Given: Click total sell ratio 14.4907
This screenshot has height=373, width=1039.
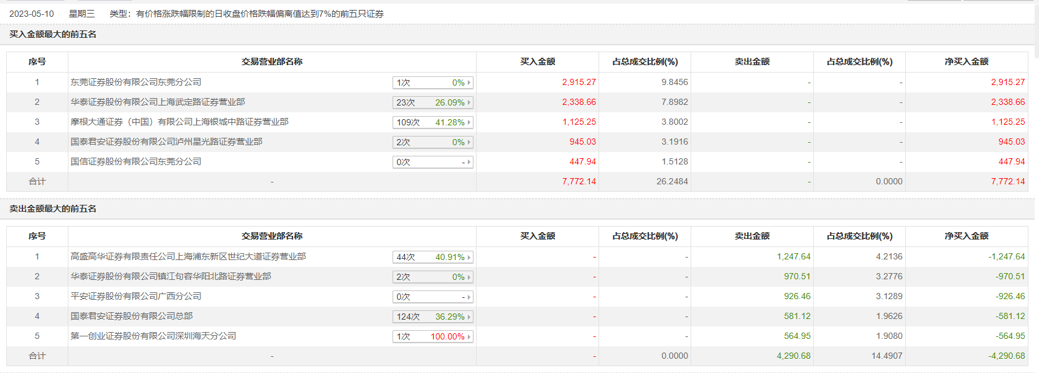Looking at the screenshot, I should (887, 356).
